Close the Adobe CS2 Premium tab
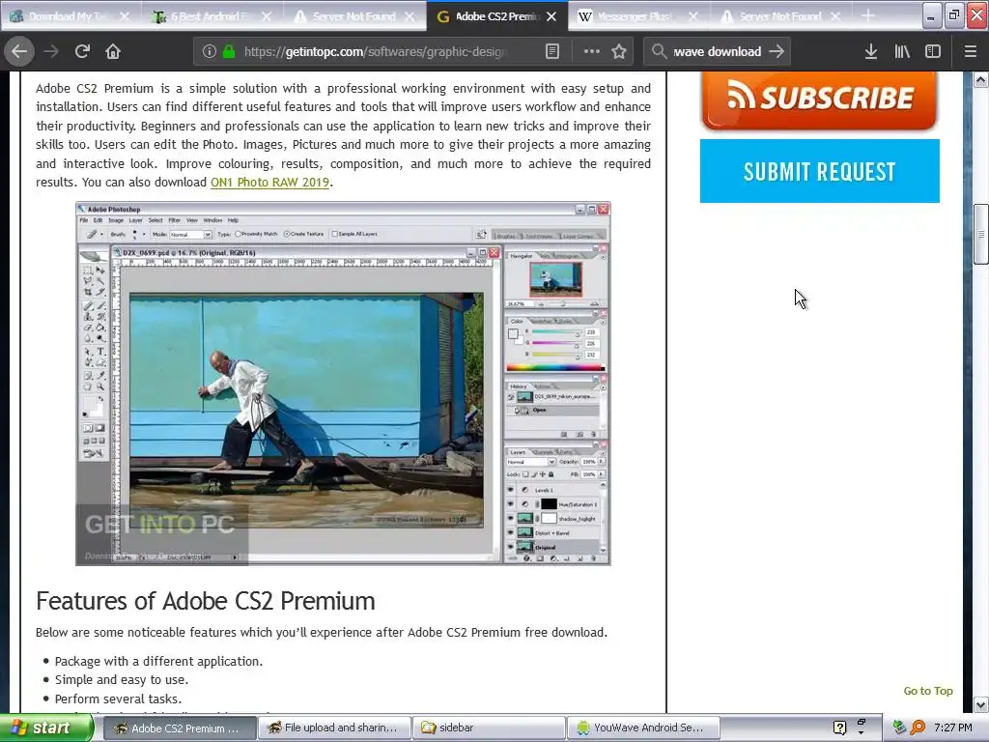The width and height of the screenshot is (989, 742). (551, 16)
